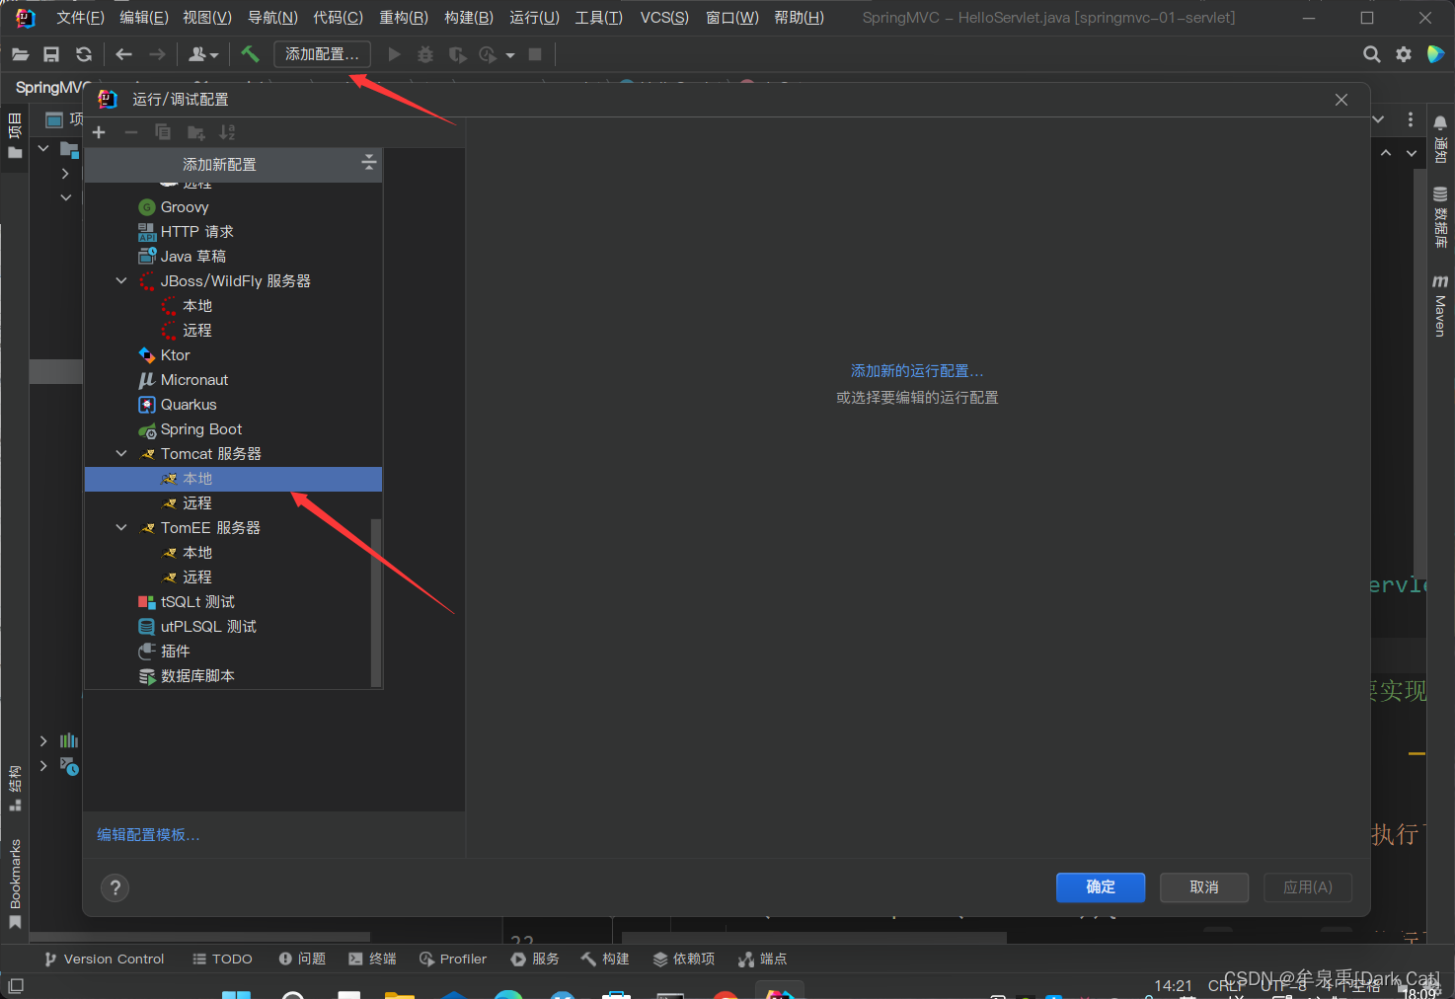Screen dimensions: 1455x999
Task: Open 依赖项 tool window
Action: [683, 960]
